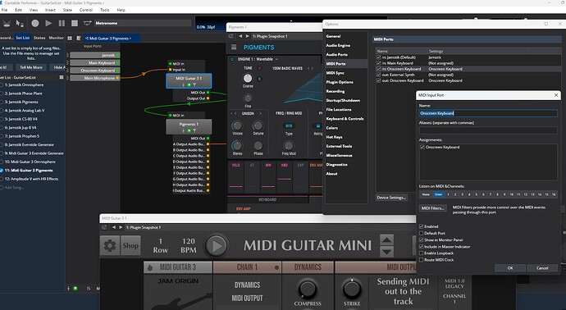Screen dimensions: 566x310
Task: Toggle checkbox for in: Jamstik (Default) port
Action: 379,57
